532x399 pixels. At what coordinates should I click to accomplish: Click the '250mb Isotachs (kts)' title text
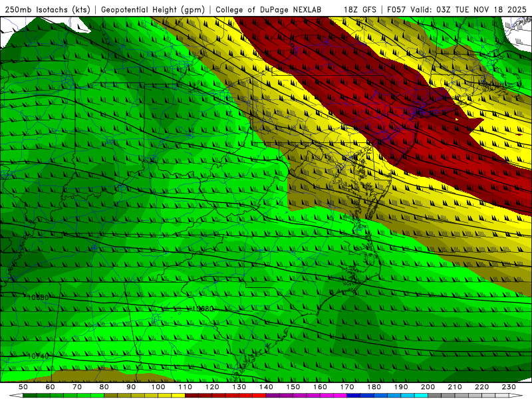(48, 9)
